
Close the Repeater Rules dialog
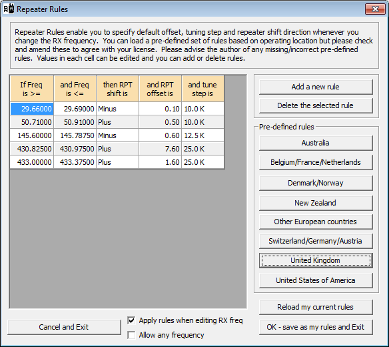(x=375, y=9)
